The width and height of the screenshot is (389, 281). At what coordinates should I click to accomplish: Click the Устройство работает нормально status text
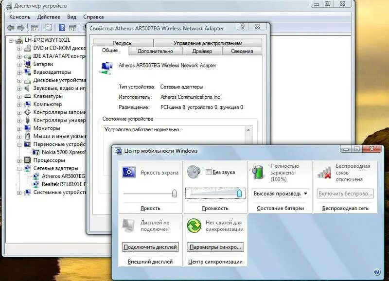click(x=142, y=129)
